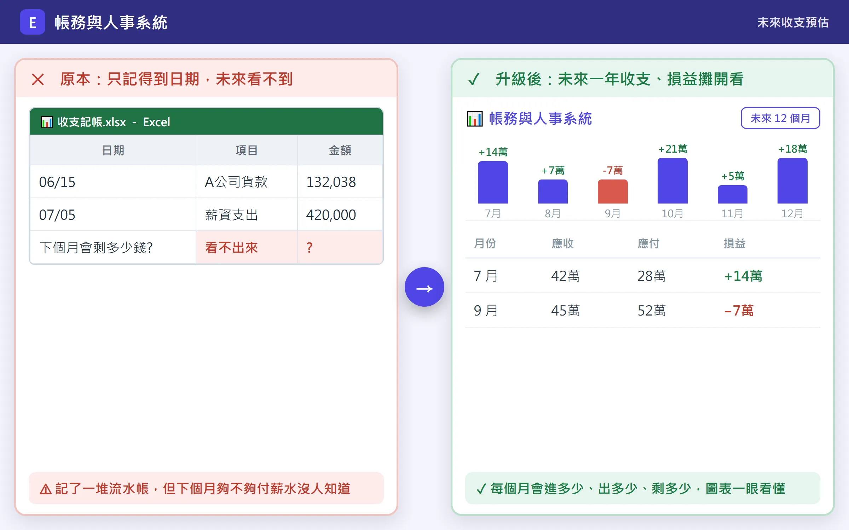Screen dimensions: 849x530
Task: Select the July +14萬 blue bar
Action: [493, 182]
